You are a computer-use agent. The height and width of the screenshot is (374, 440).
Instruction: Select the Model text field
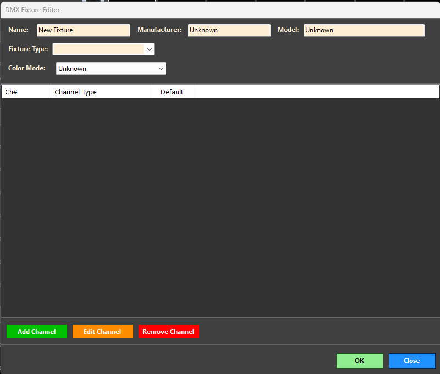(364, 30)
